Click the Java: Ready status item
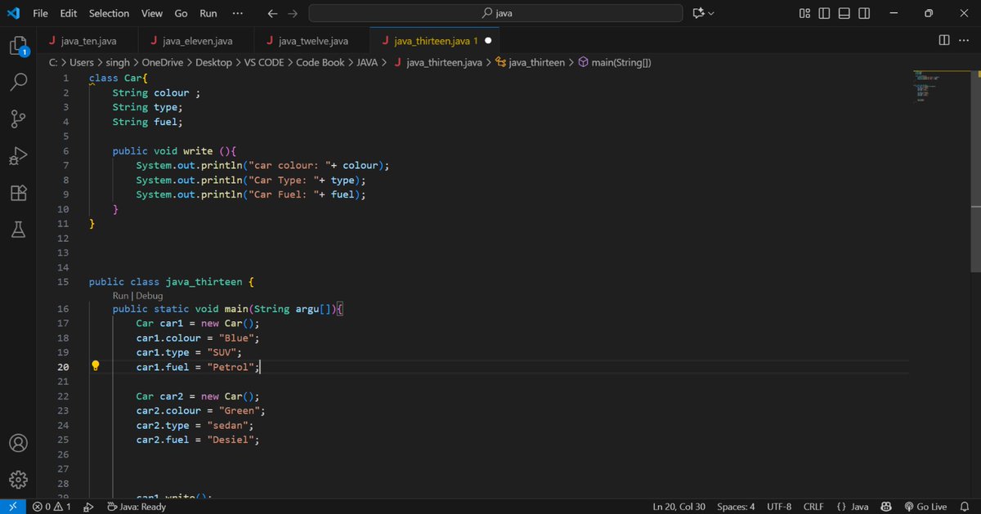981x514 pixels. 137,507
